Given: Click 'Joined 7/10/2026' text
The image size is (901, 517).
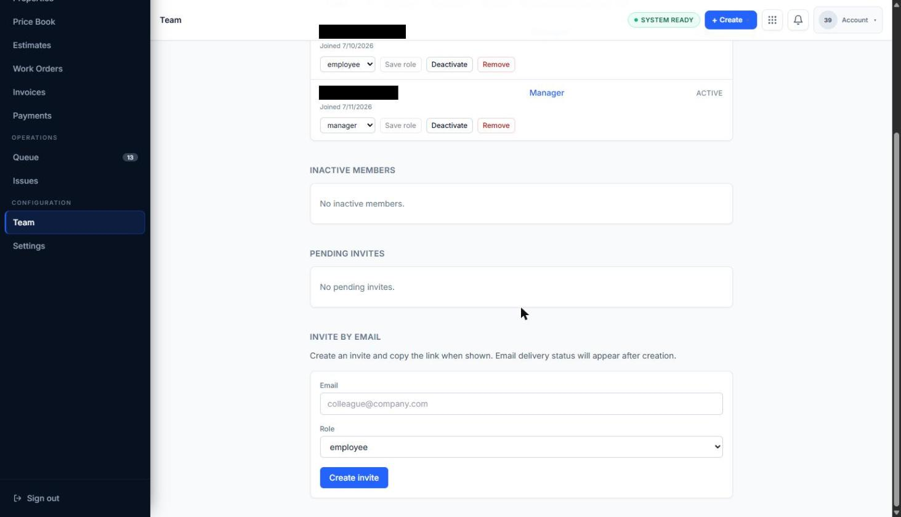Looking at the screenshot, I should (346, 46).
